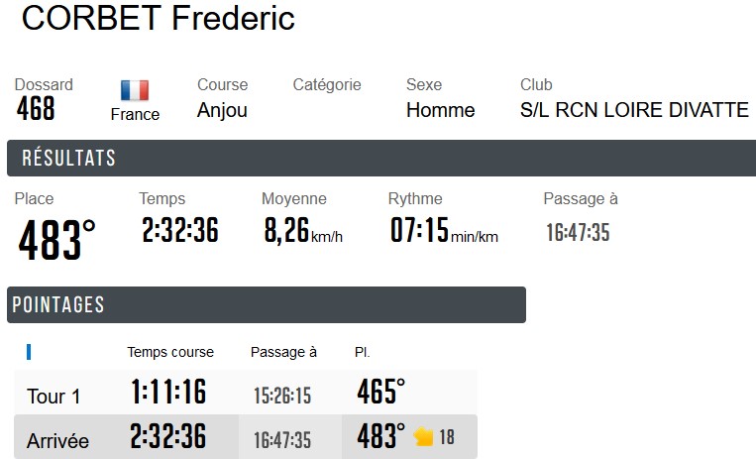Click club name S/L RCN LOIRE DIVATTE
Screen dimensions: 756x459
coord(634,110)
